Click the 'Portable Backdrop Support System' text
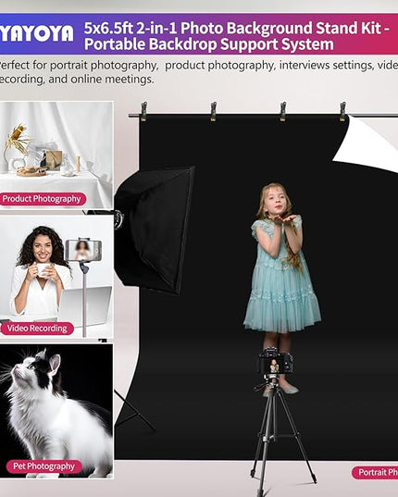The image size is (398, 497). tap(209, 44)
